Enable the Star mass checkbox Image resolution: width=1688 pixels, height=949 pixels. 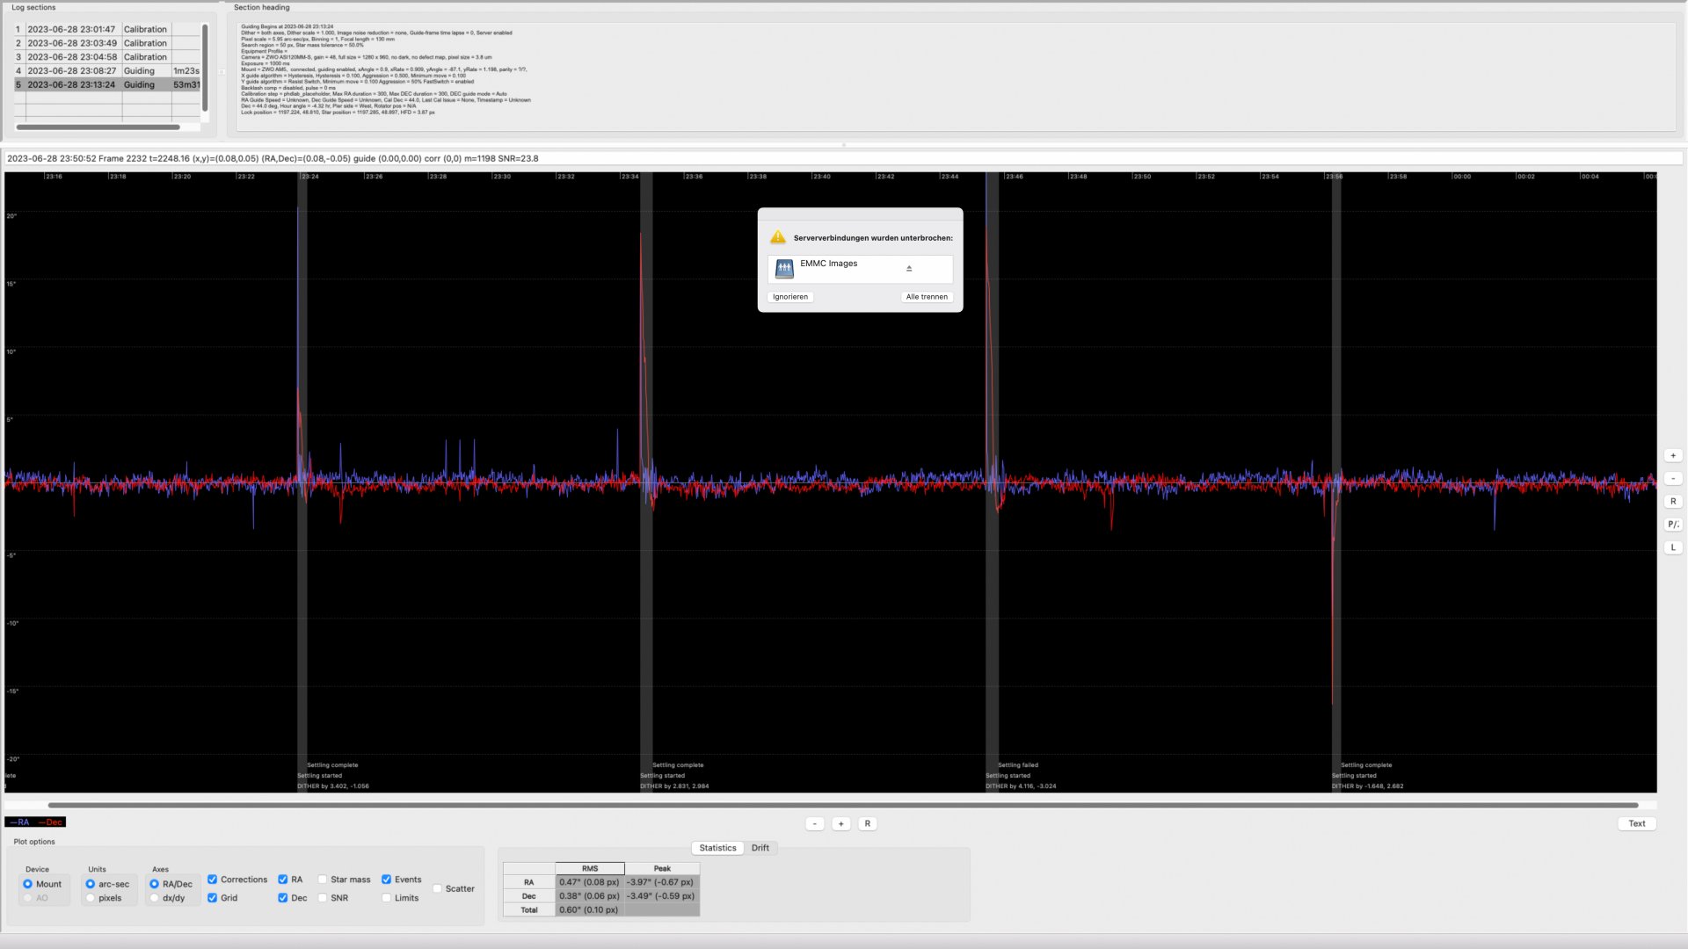click(323, 880)
